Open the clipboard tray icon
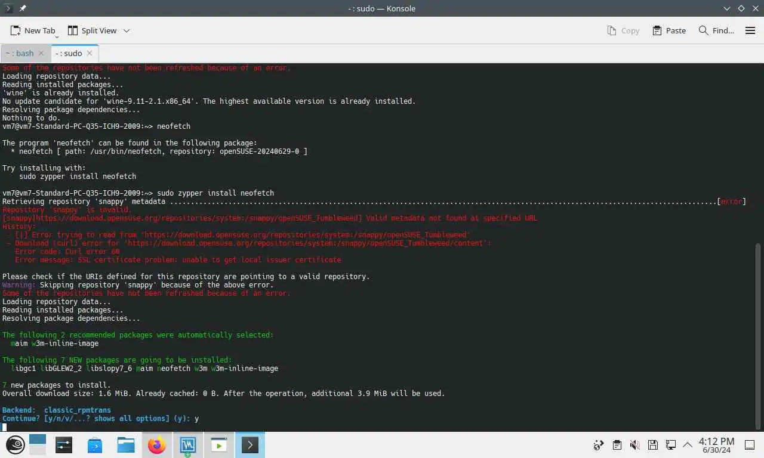Viewport: 764px width, 458px height. [x=617, y=445]
